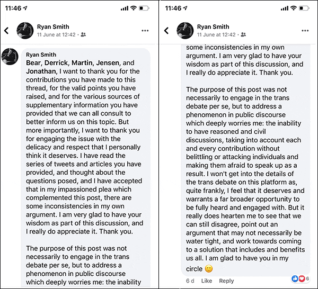The height and width of the screenshot is (289, 318).
Task: Open Ryan Smith's header avatar on the left screen
Action: [24, 30]
